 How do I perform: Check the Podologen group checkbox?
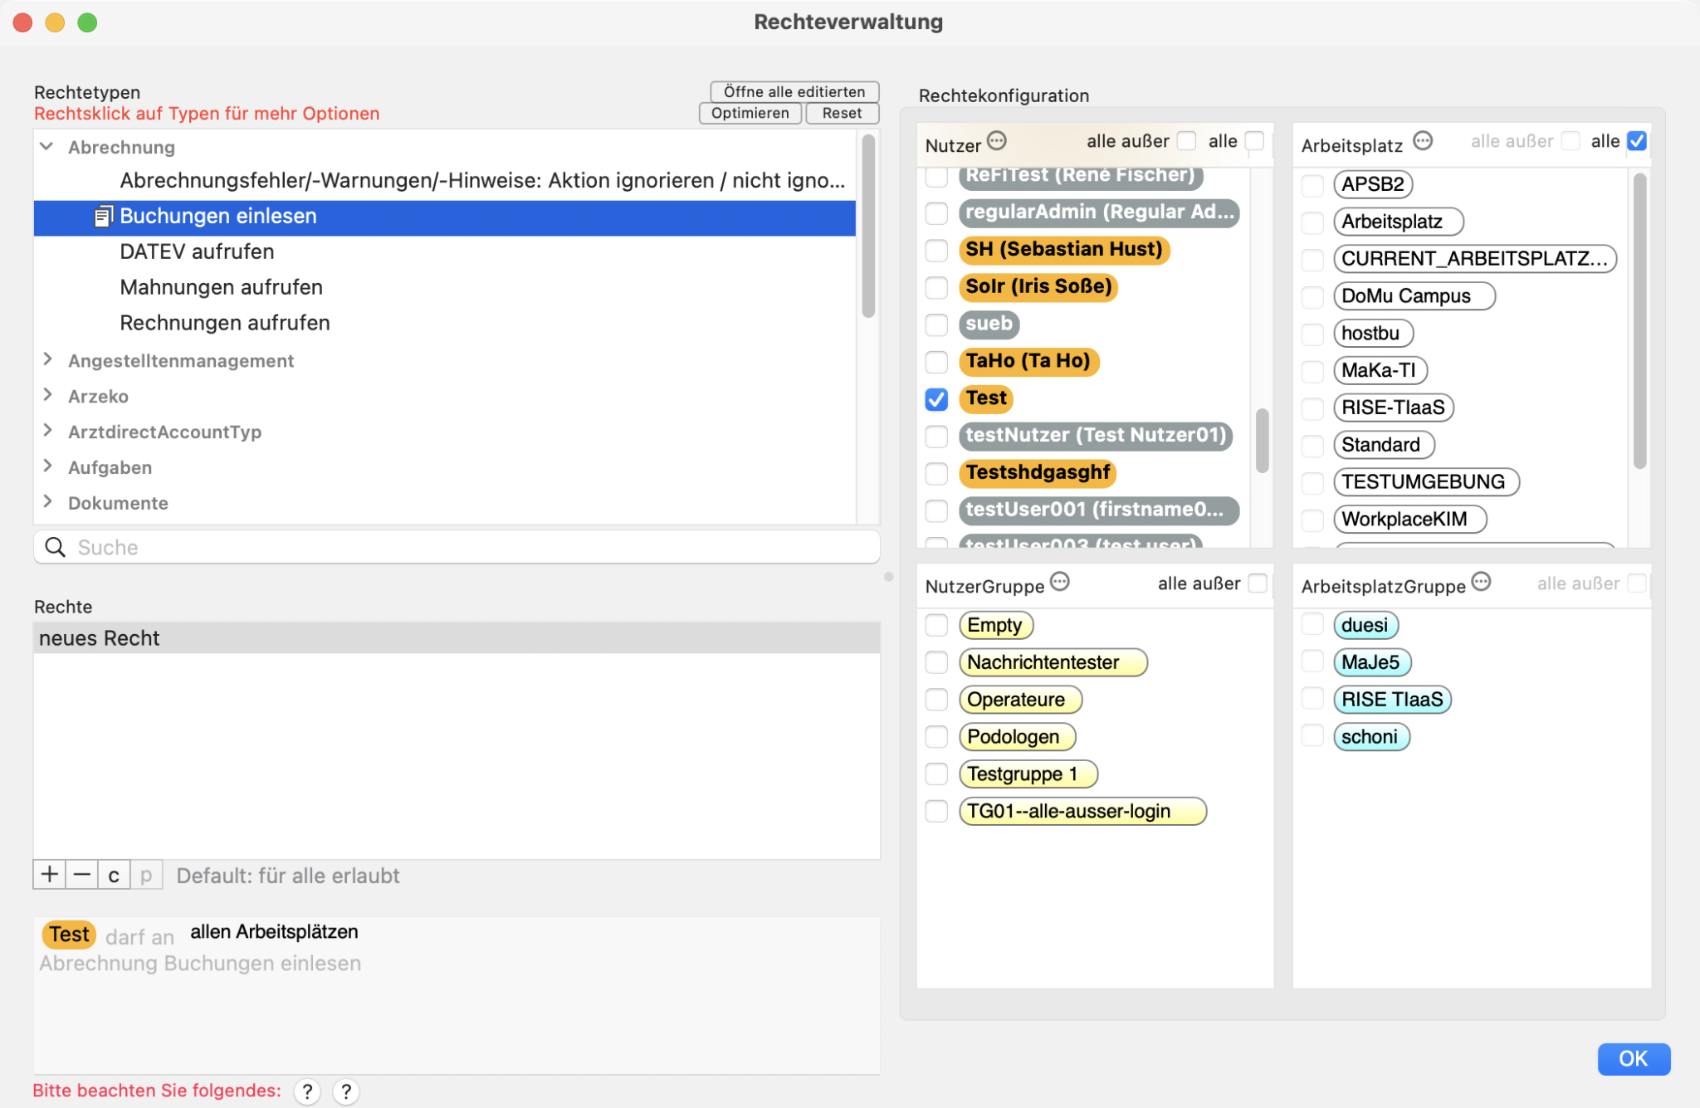936,737
